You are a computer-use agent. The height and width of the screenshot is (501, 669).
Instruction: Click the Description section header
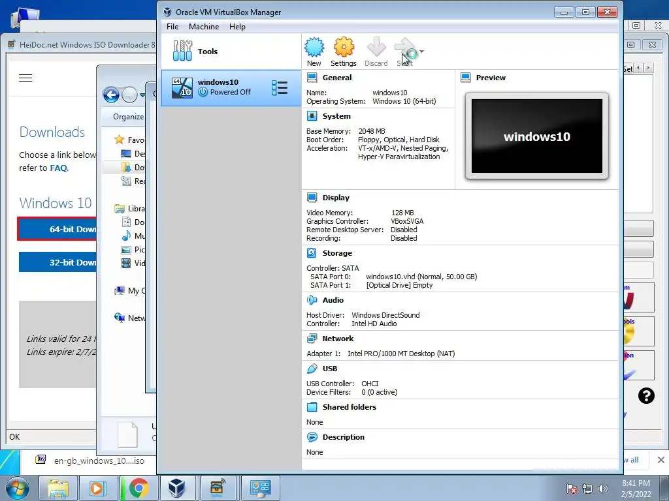344,437
